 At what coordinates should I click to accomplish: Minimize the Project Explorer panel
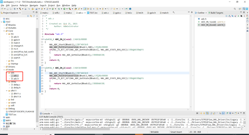click(x=33, y=12)
